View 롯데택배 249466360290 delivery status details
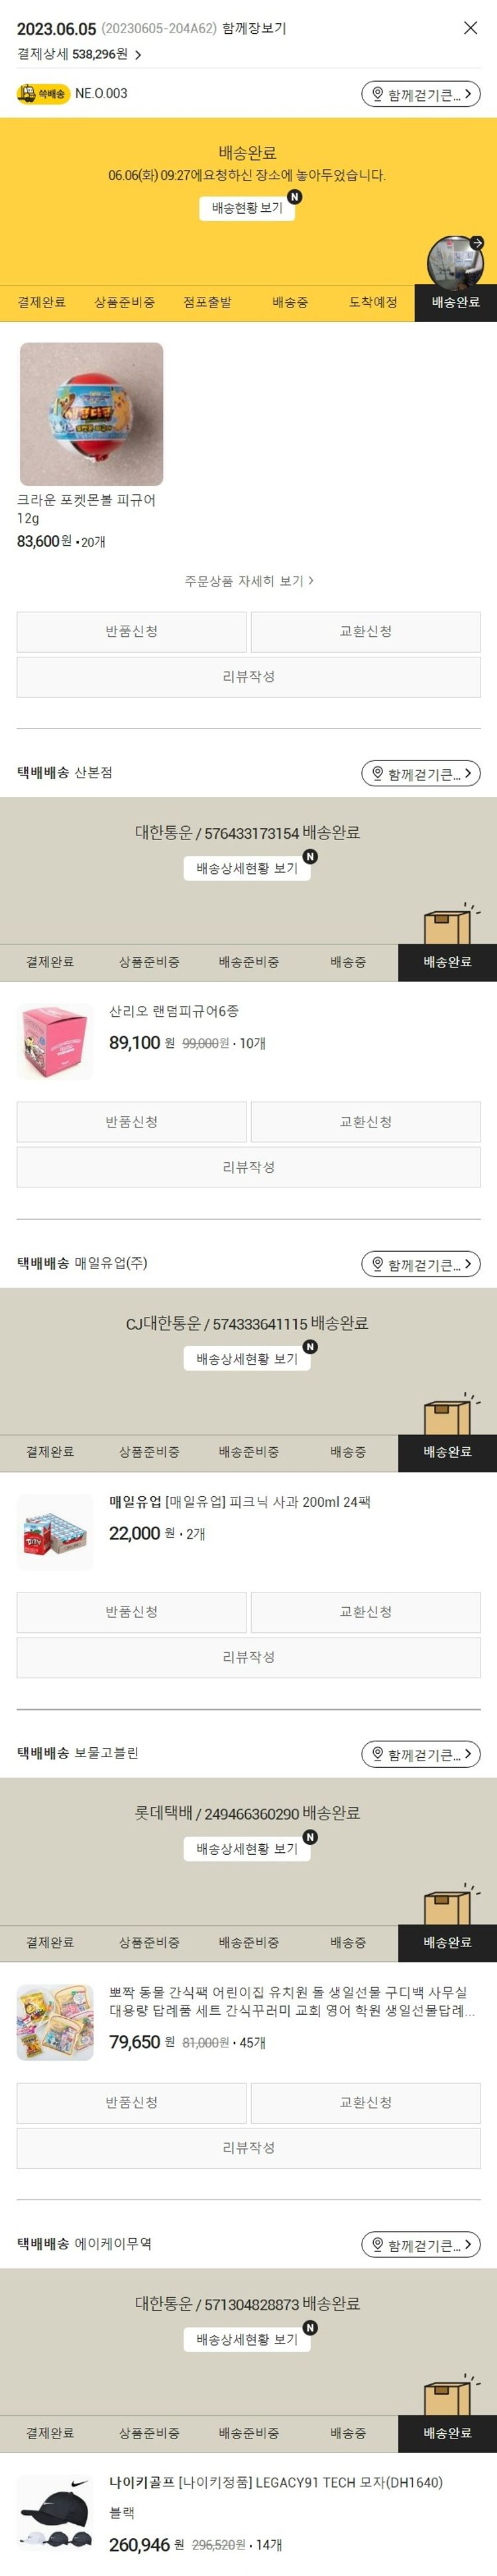The width and height of the screenshot is (497, 2576). [x=247, y=1848]
